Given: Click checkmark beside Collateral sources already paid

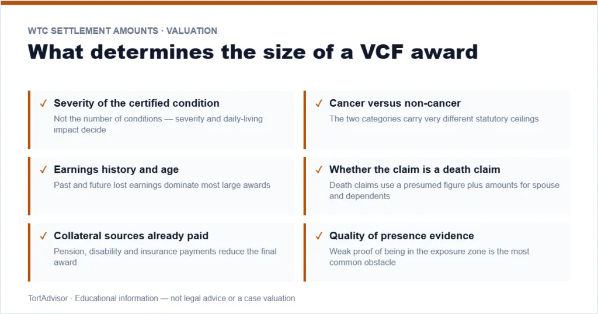Looking at the screenshot, I should (x=43, y=236).
